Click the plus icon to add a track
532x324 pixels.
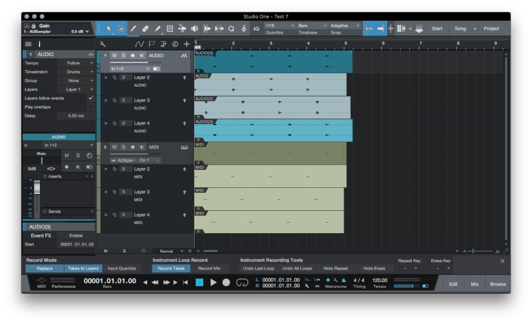[187, 45]
